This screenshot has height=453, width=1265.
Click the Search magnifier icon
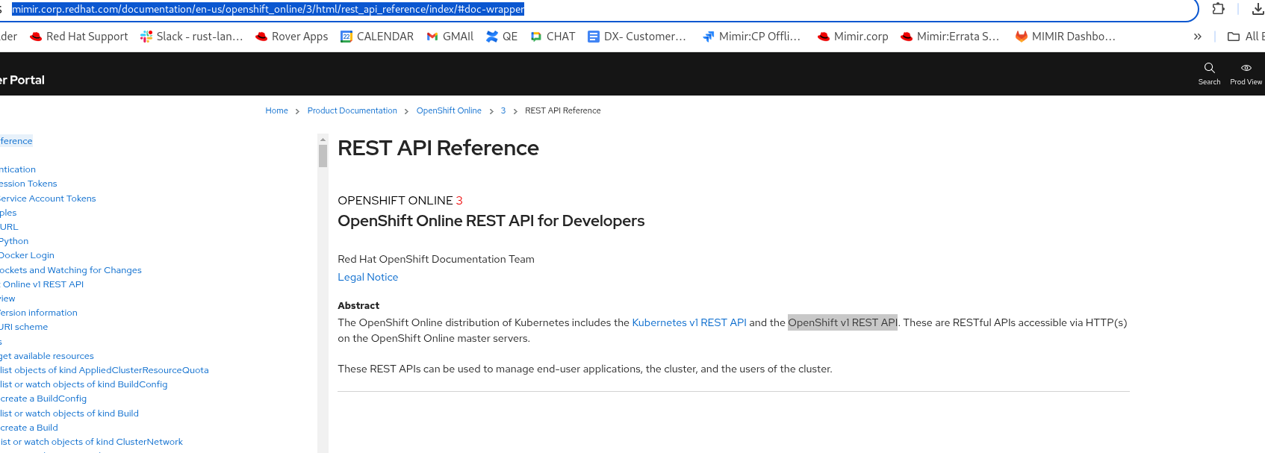[1209, 68]
